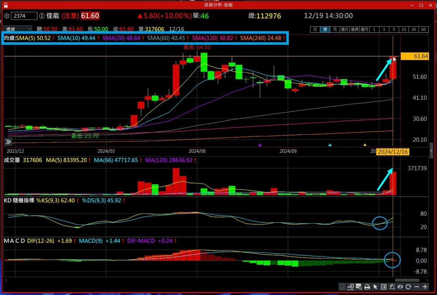437x295 pixels.
Task: Click the print icon in bottom toolbar
Action: [367, 287]
